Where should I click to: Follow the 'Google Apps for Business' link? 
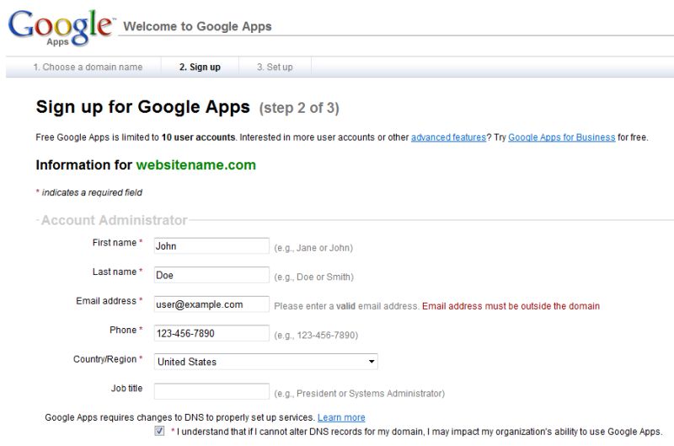coord(561,137)
